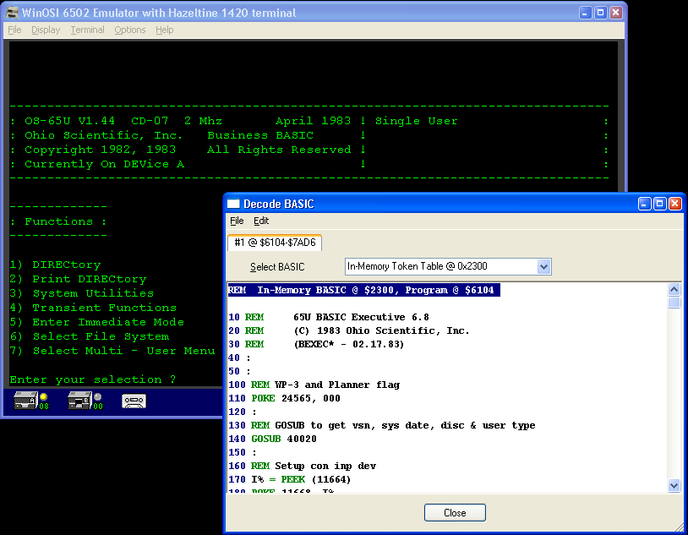Click the Decode BASIC window title icon
The image size is (688, 535).
(x=233, y=204)
